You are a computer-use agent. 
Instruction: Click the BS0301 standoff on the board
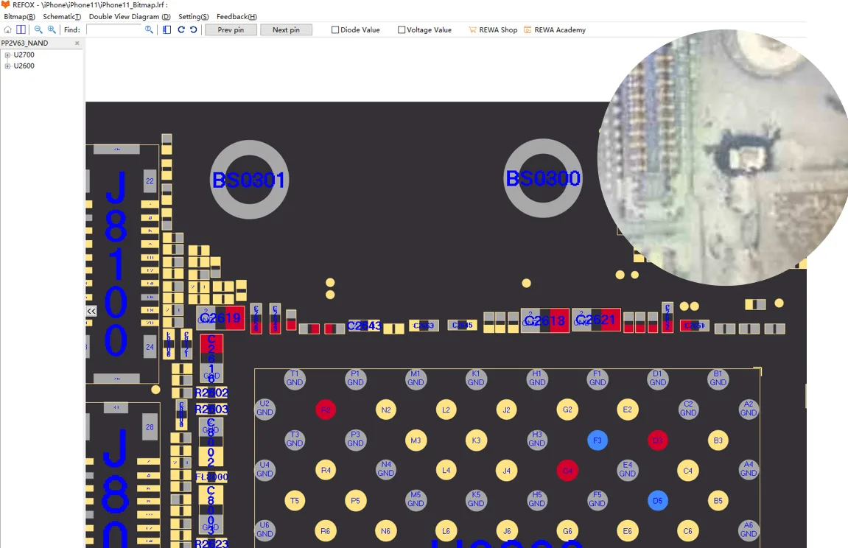click(x=249, y=180)
